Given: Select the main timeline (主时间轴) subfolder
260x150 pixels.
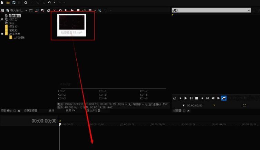Looking at the screenshot, I should pyautogui.click(x=19, y=37).
